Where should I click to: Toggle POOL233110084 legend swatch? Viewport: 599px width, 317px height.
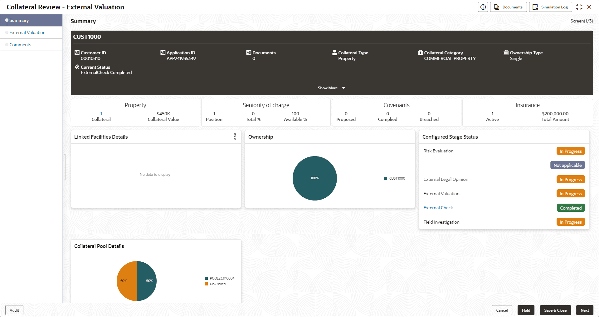pyautogui.click(x=206, y=278)
